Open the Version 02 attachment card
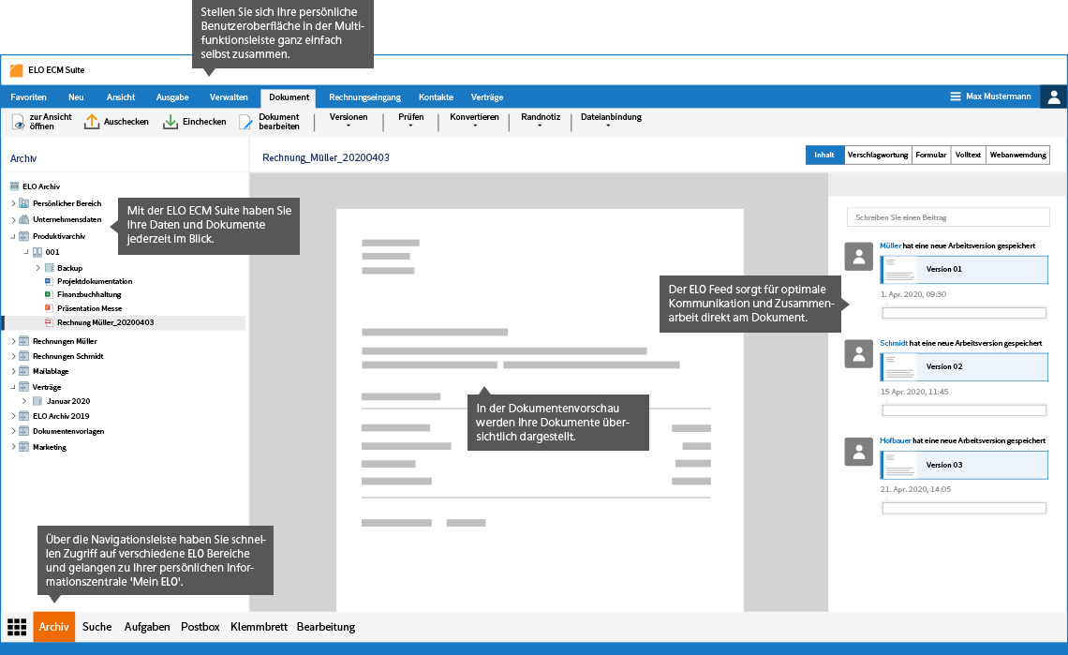Image resolution: width=1068 pixels, height=655 pixels. click(964, 366)
